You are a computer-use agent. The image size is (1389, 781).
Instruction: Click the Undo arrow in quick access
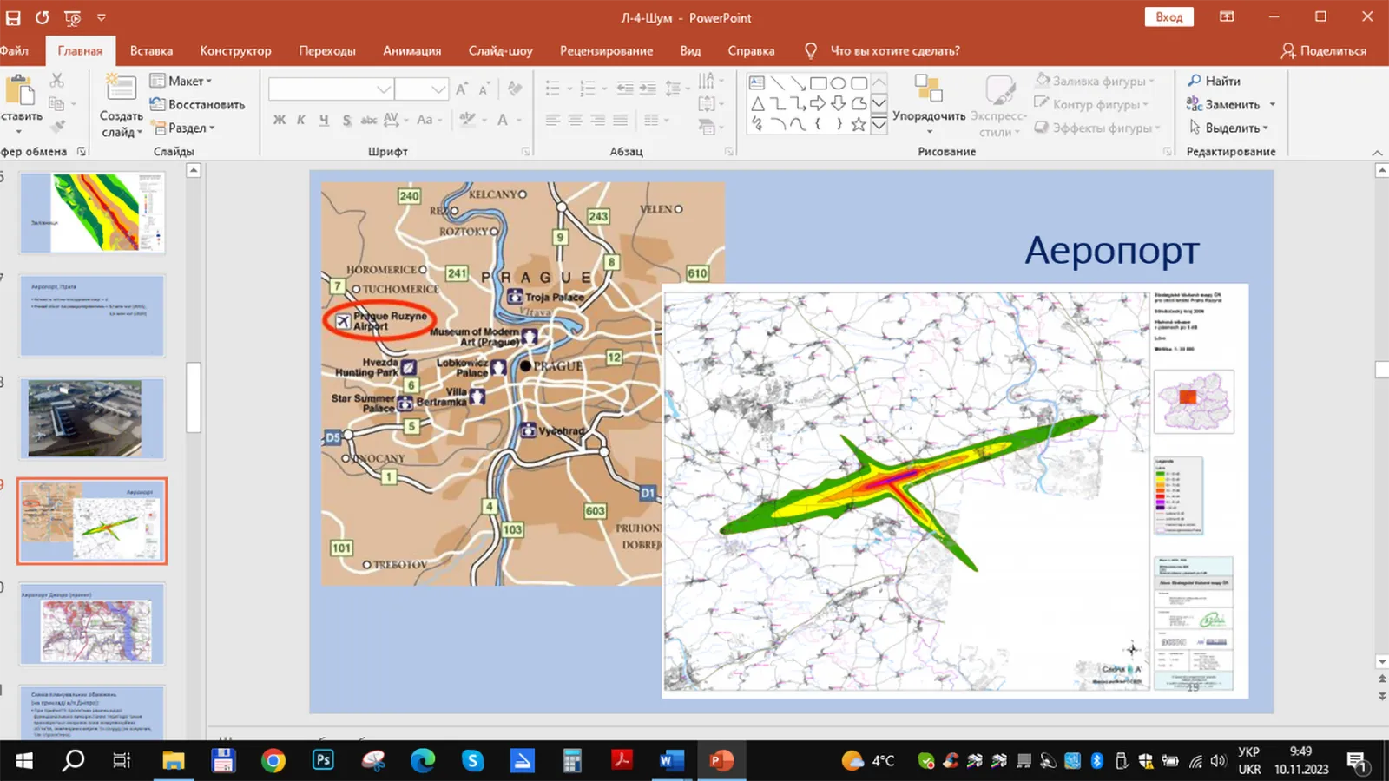pyautogui.click(x=42, y=17)
